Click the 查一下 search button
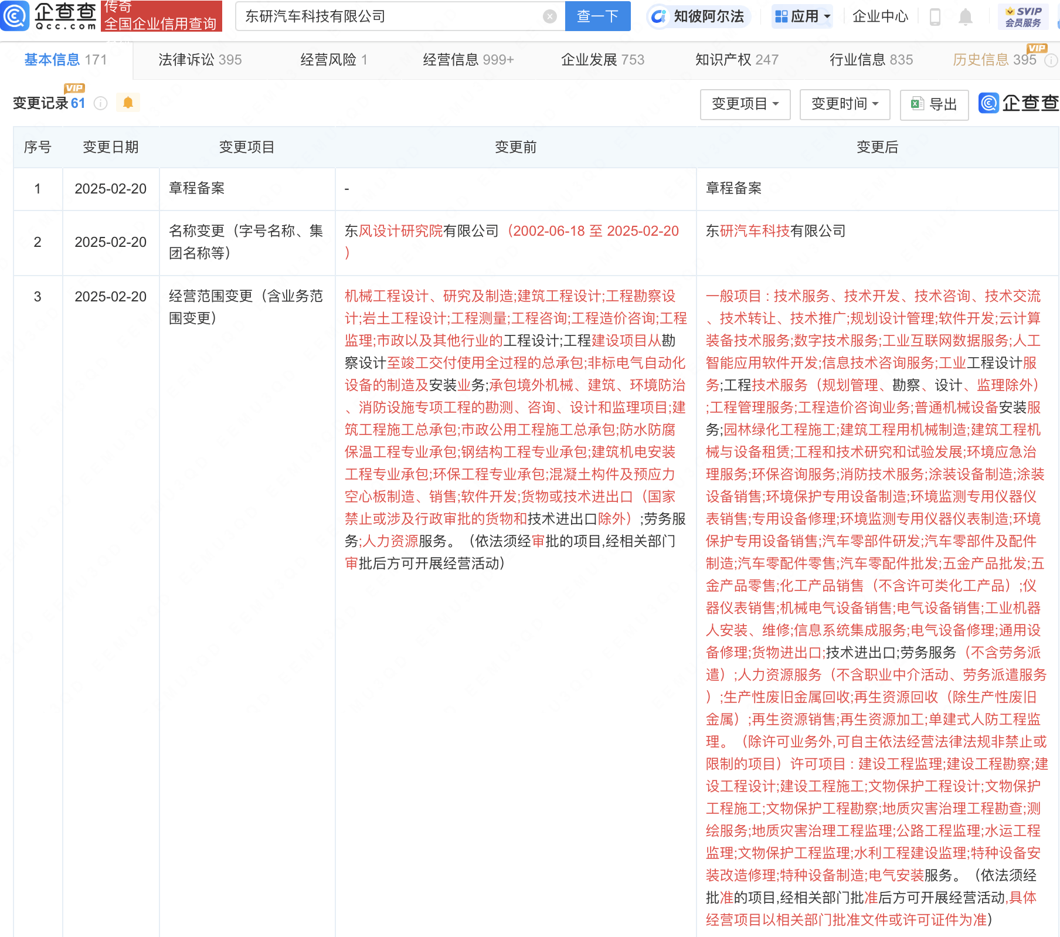 point(597,16)
